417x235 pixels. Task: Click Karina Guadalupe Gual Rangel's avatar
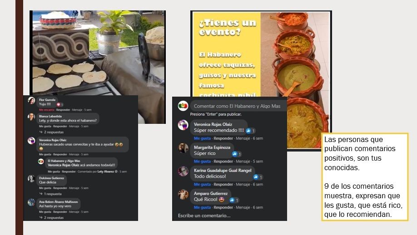tap(183, 171)
